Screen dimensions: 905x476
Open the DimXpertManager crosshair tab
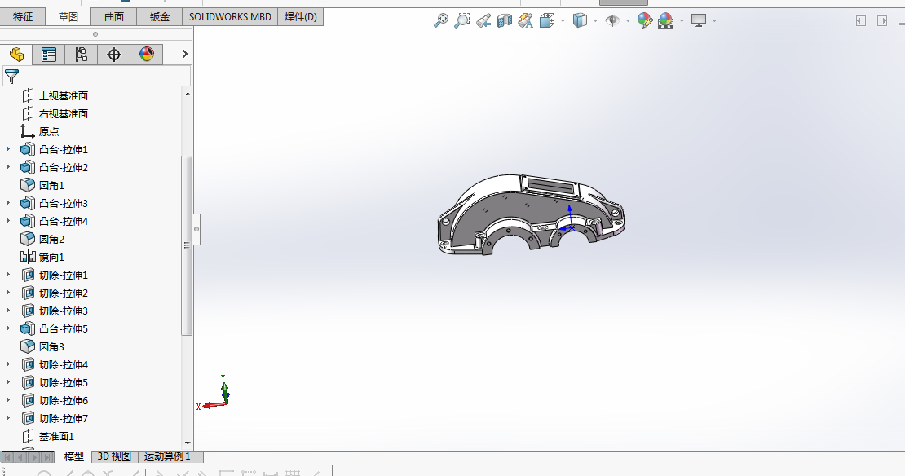[113, 55]
